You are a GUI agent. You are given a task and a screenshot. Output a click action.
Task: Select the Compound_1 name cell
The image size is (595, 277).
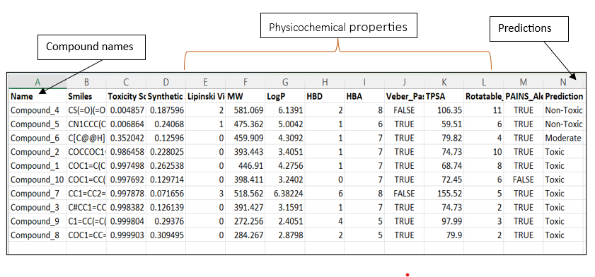[37, 165]
